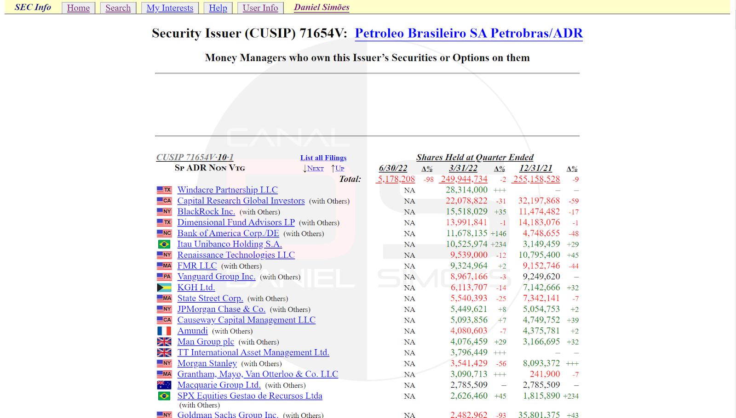
Task: Sort by 3/31/22 quarter column
Action: click(x=463, y=168)
